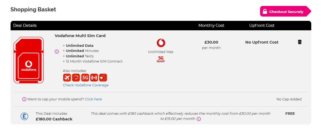Click the 5G Ready badge
The image size is (321, 128).
[161, 59]
